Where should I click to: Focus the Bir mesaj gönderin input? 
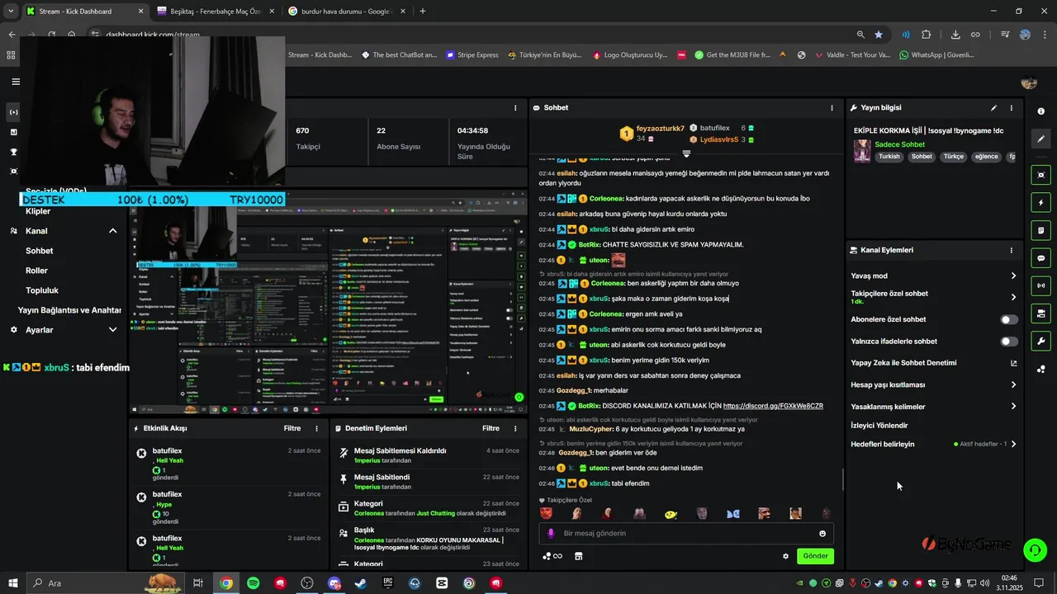tap(686, 534)
